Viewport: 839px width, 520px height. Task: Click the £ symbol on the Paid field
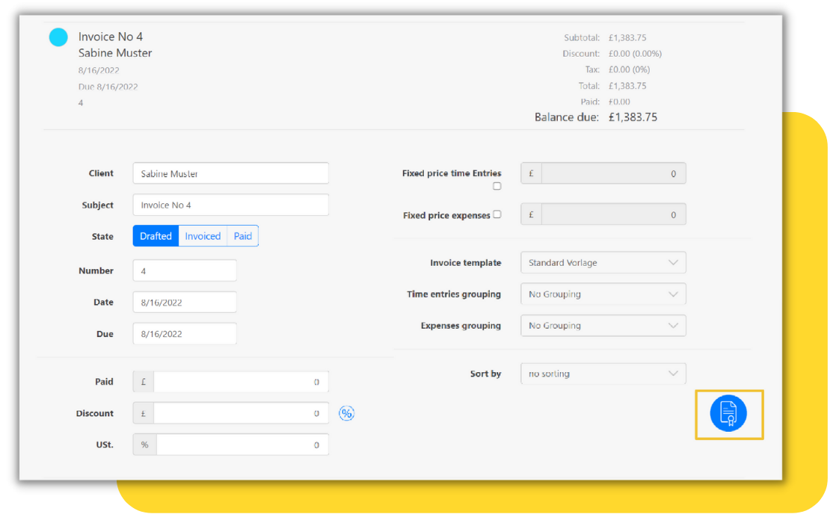coord(143,381)
